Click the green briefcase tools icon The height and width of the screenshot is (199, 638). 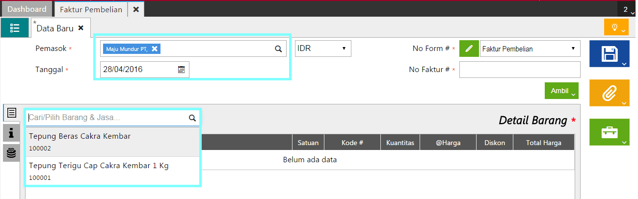609,132
